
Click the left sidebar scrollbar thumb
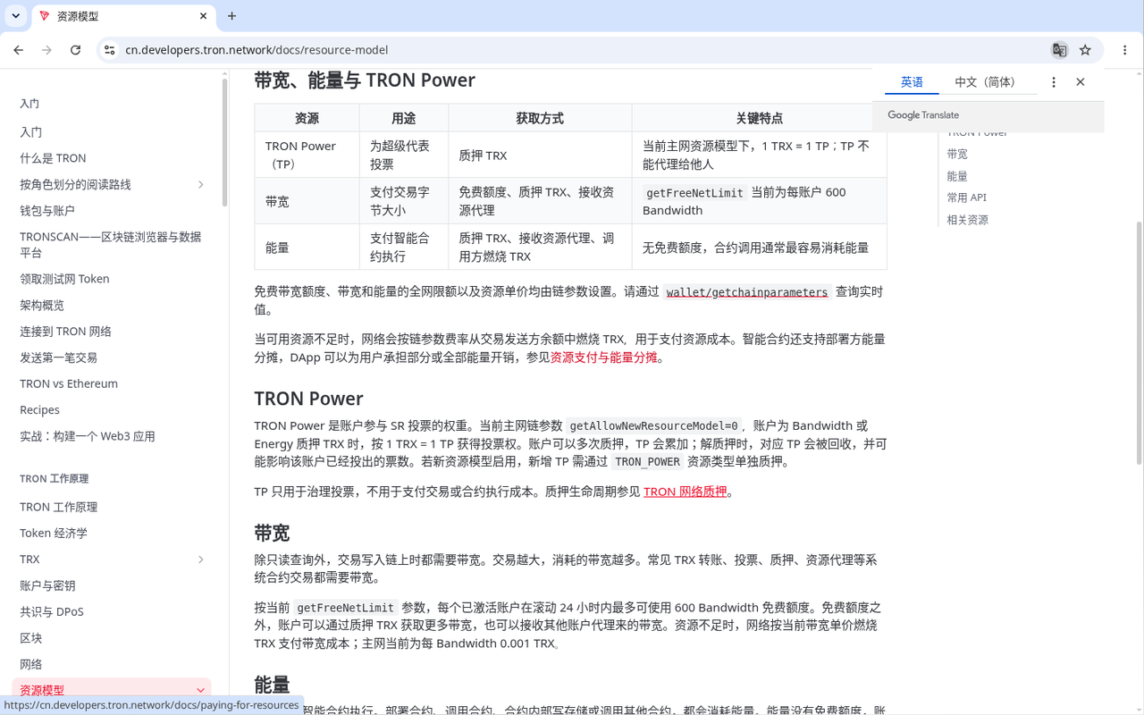[225, 141]
